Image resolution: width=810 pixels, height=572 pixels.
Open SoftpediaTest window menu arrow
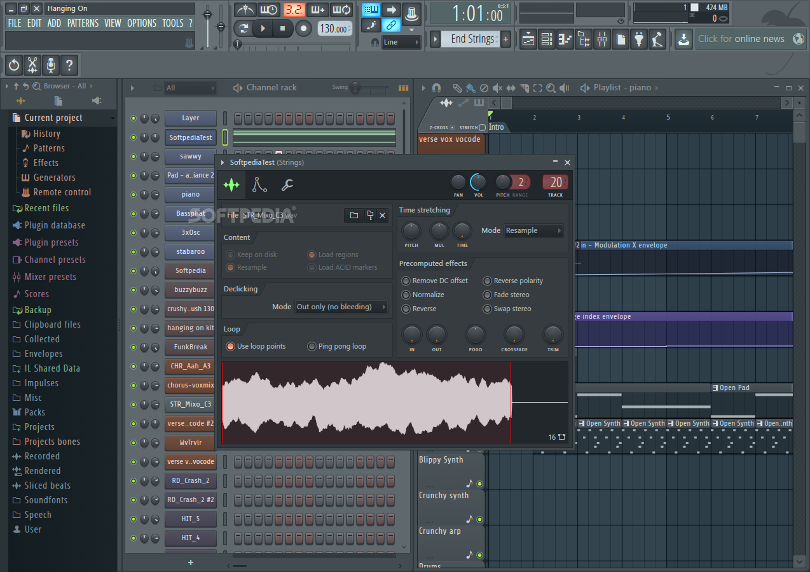point(223,162)
